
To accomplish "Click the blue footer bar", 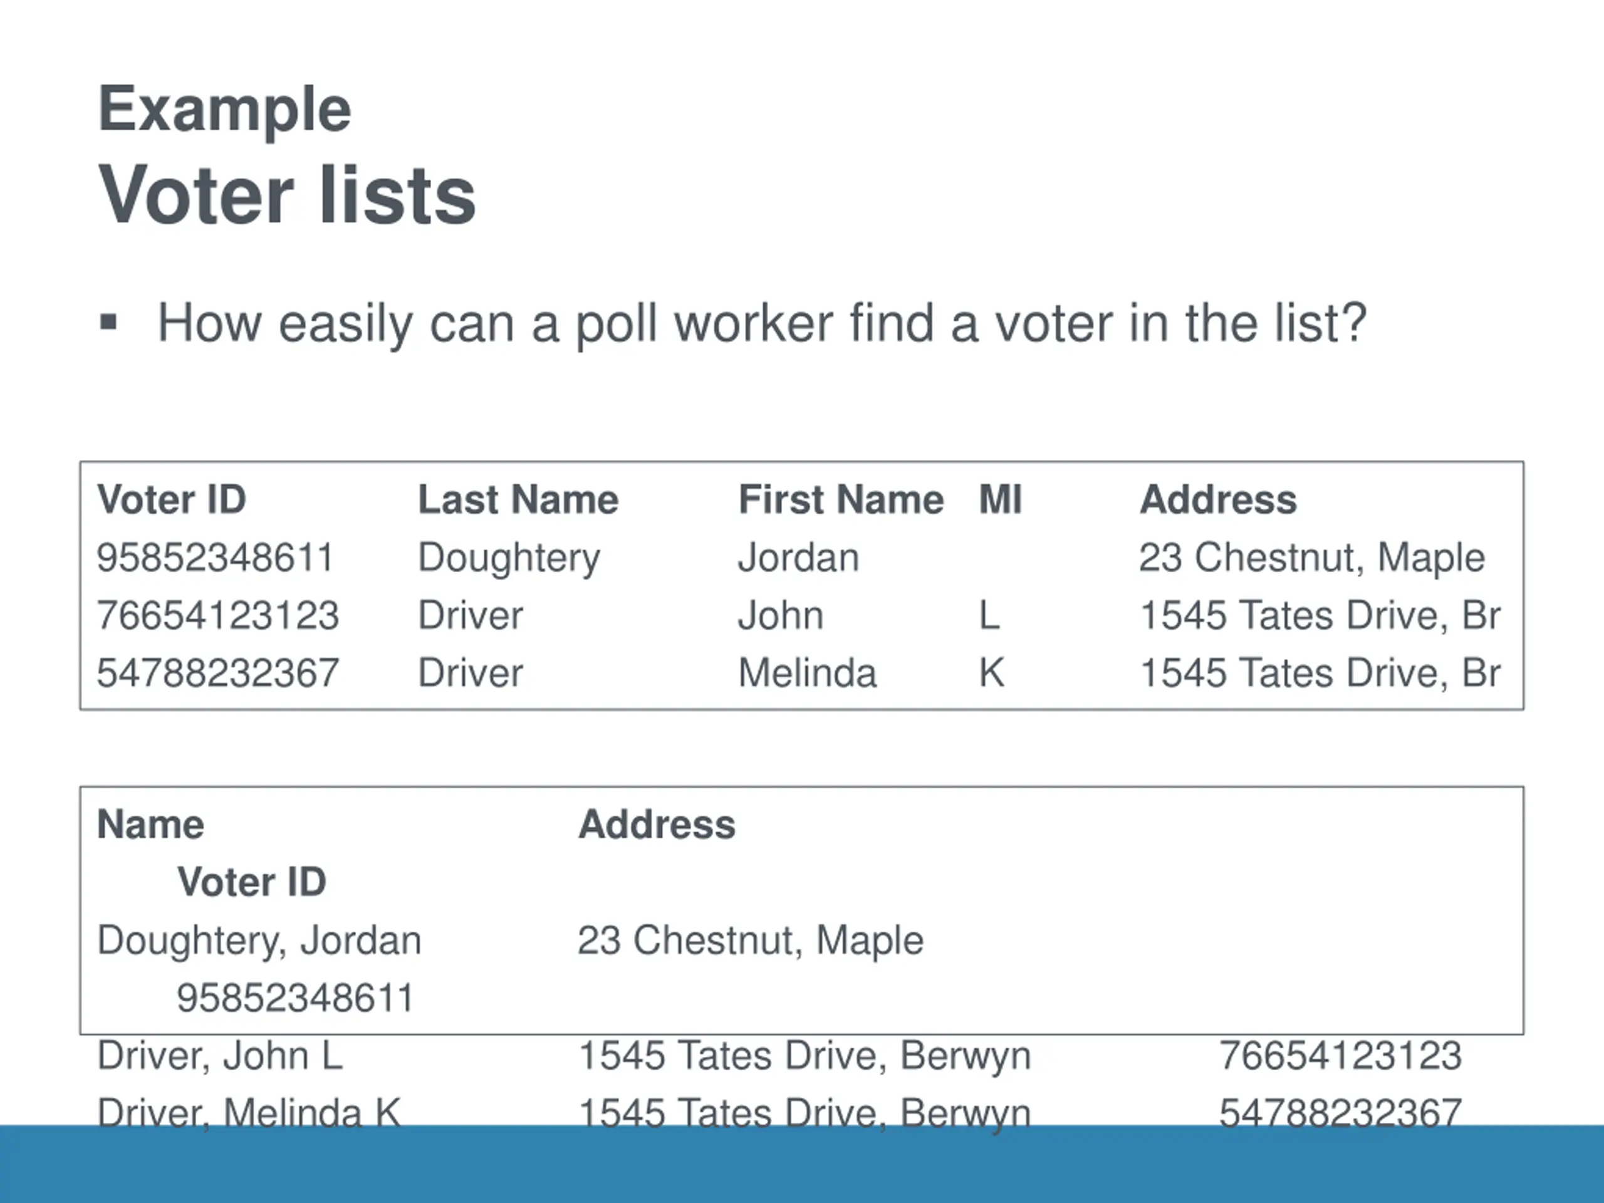I will (x=802, y=1164).
